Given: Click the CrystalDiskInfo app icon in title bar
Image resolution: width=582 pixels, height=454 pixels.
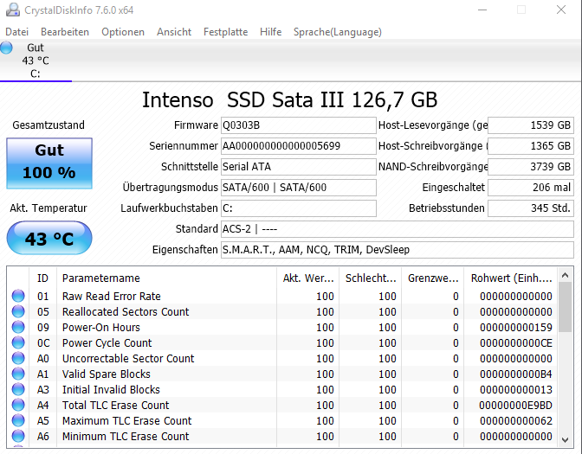Looking at the screenshot, I should click(x=13, y=10).
